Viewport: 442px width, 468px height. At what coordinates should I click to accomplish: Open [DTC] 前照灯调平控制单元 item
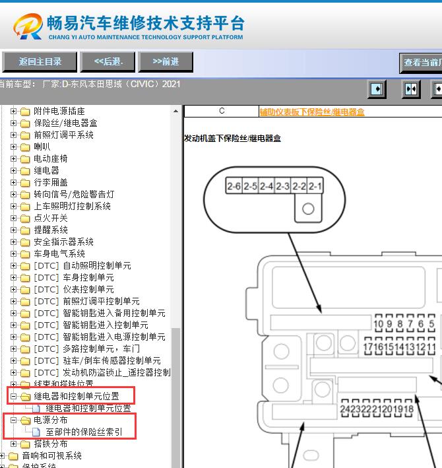(x=86, y=302)
